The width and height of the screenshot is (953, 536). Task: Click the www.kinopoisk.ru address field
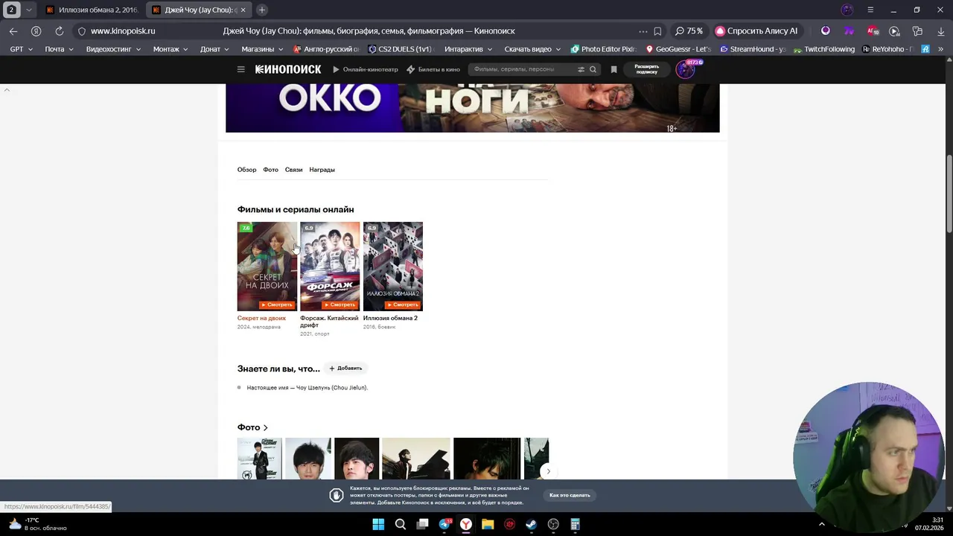click(x=123, y=31)
